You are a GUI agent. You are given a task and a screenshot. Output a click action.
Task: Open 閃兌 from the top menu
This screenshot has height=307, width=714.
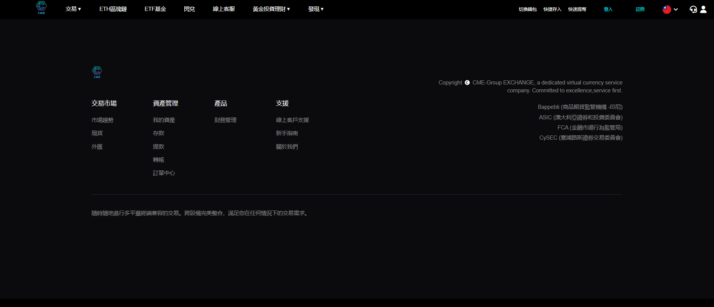click(x=189, y=9)
